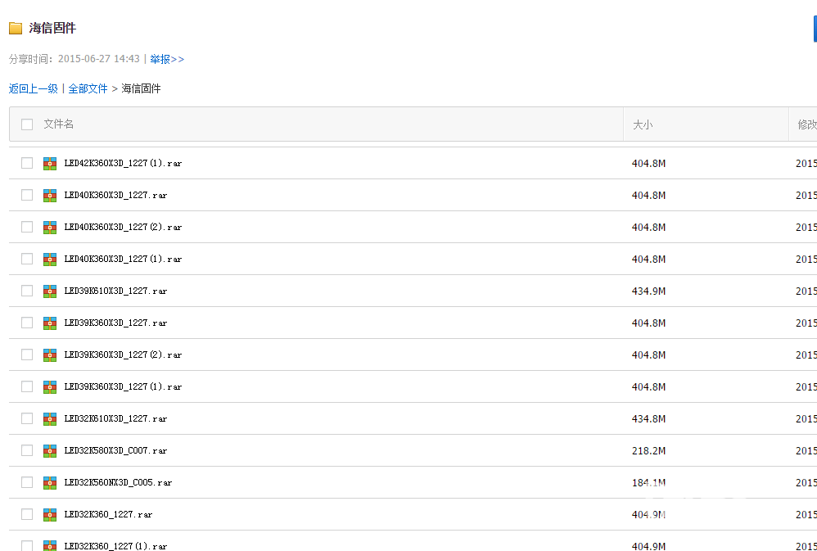Viewport: 817px width, 551px height.
Task: Check the box for LED40K360X3D_1227(2).rar
Action: 27,227
